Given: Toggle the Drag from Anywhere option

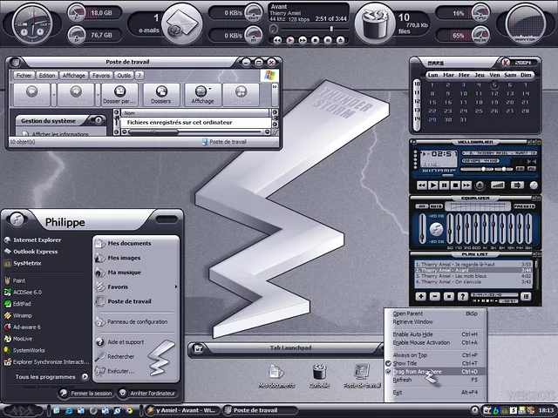Looking at the screenshot, I should (417, 372).
